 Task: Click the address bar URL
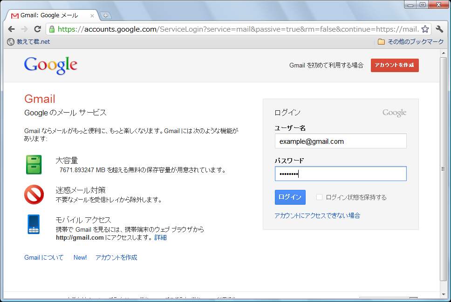point(238,29)
